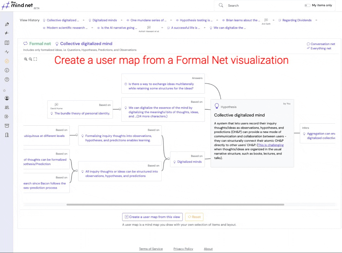Open 'of thoughts can be formalized' node
Image resolution: width=342 pixels, height=253 pixels.
pos(45,162)
